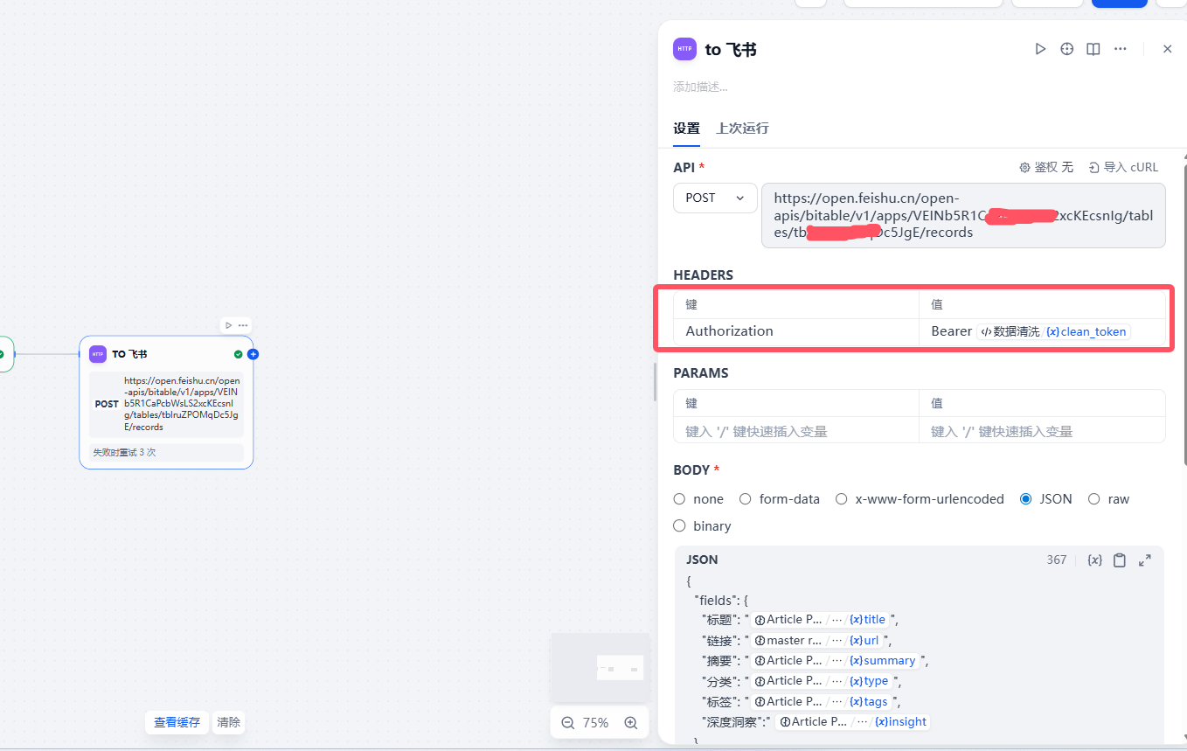Zoom out the canvas
The height and width of the screenshot is (751, 1187).
568,723
